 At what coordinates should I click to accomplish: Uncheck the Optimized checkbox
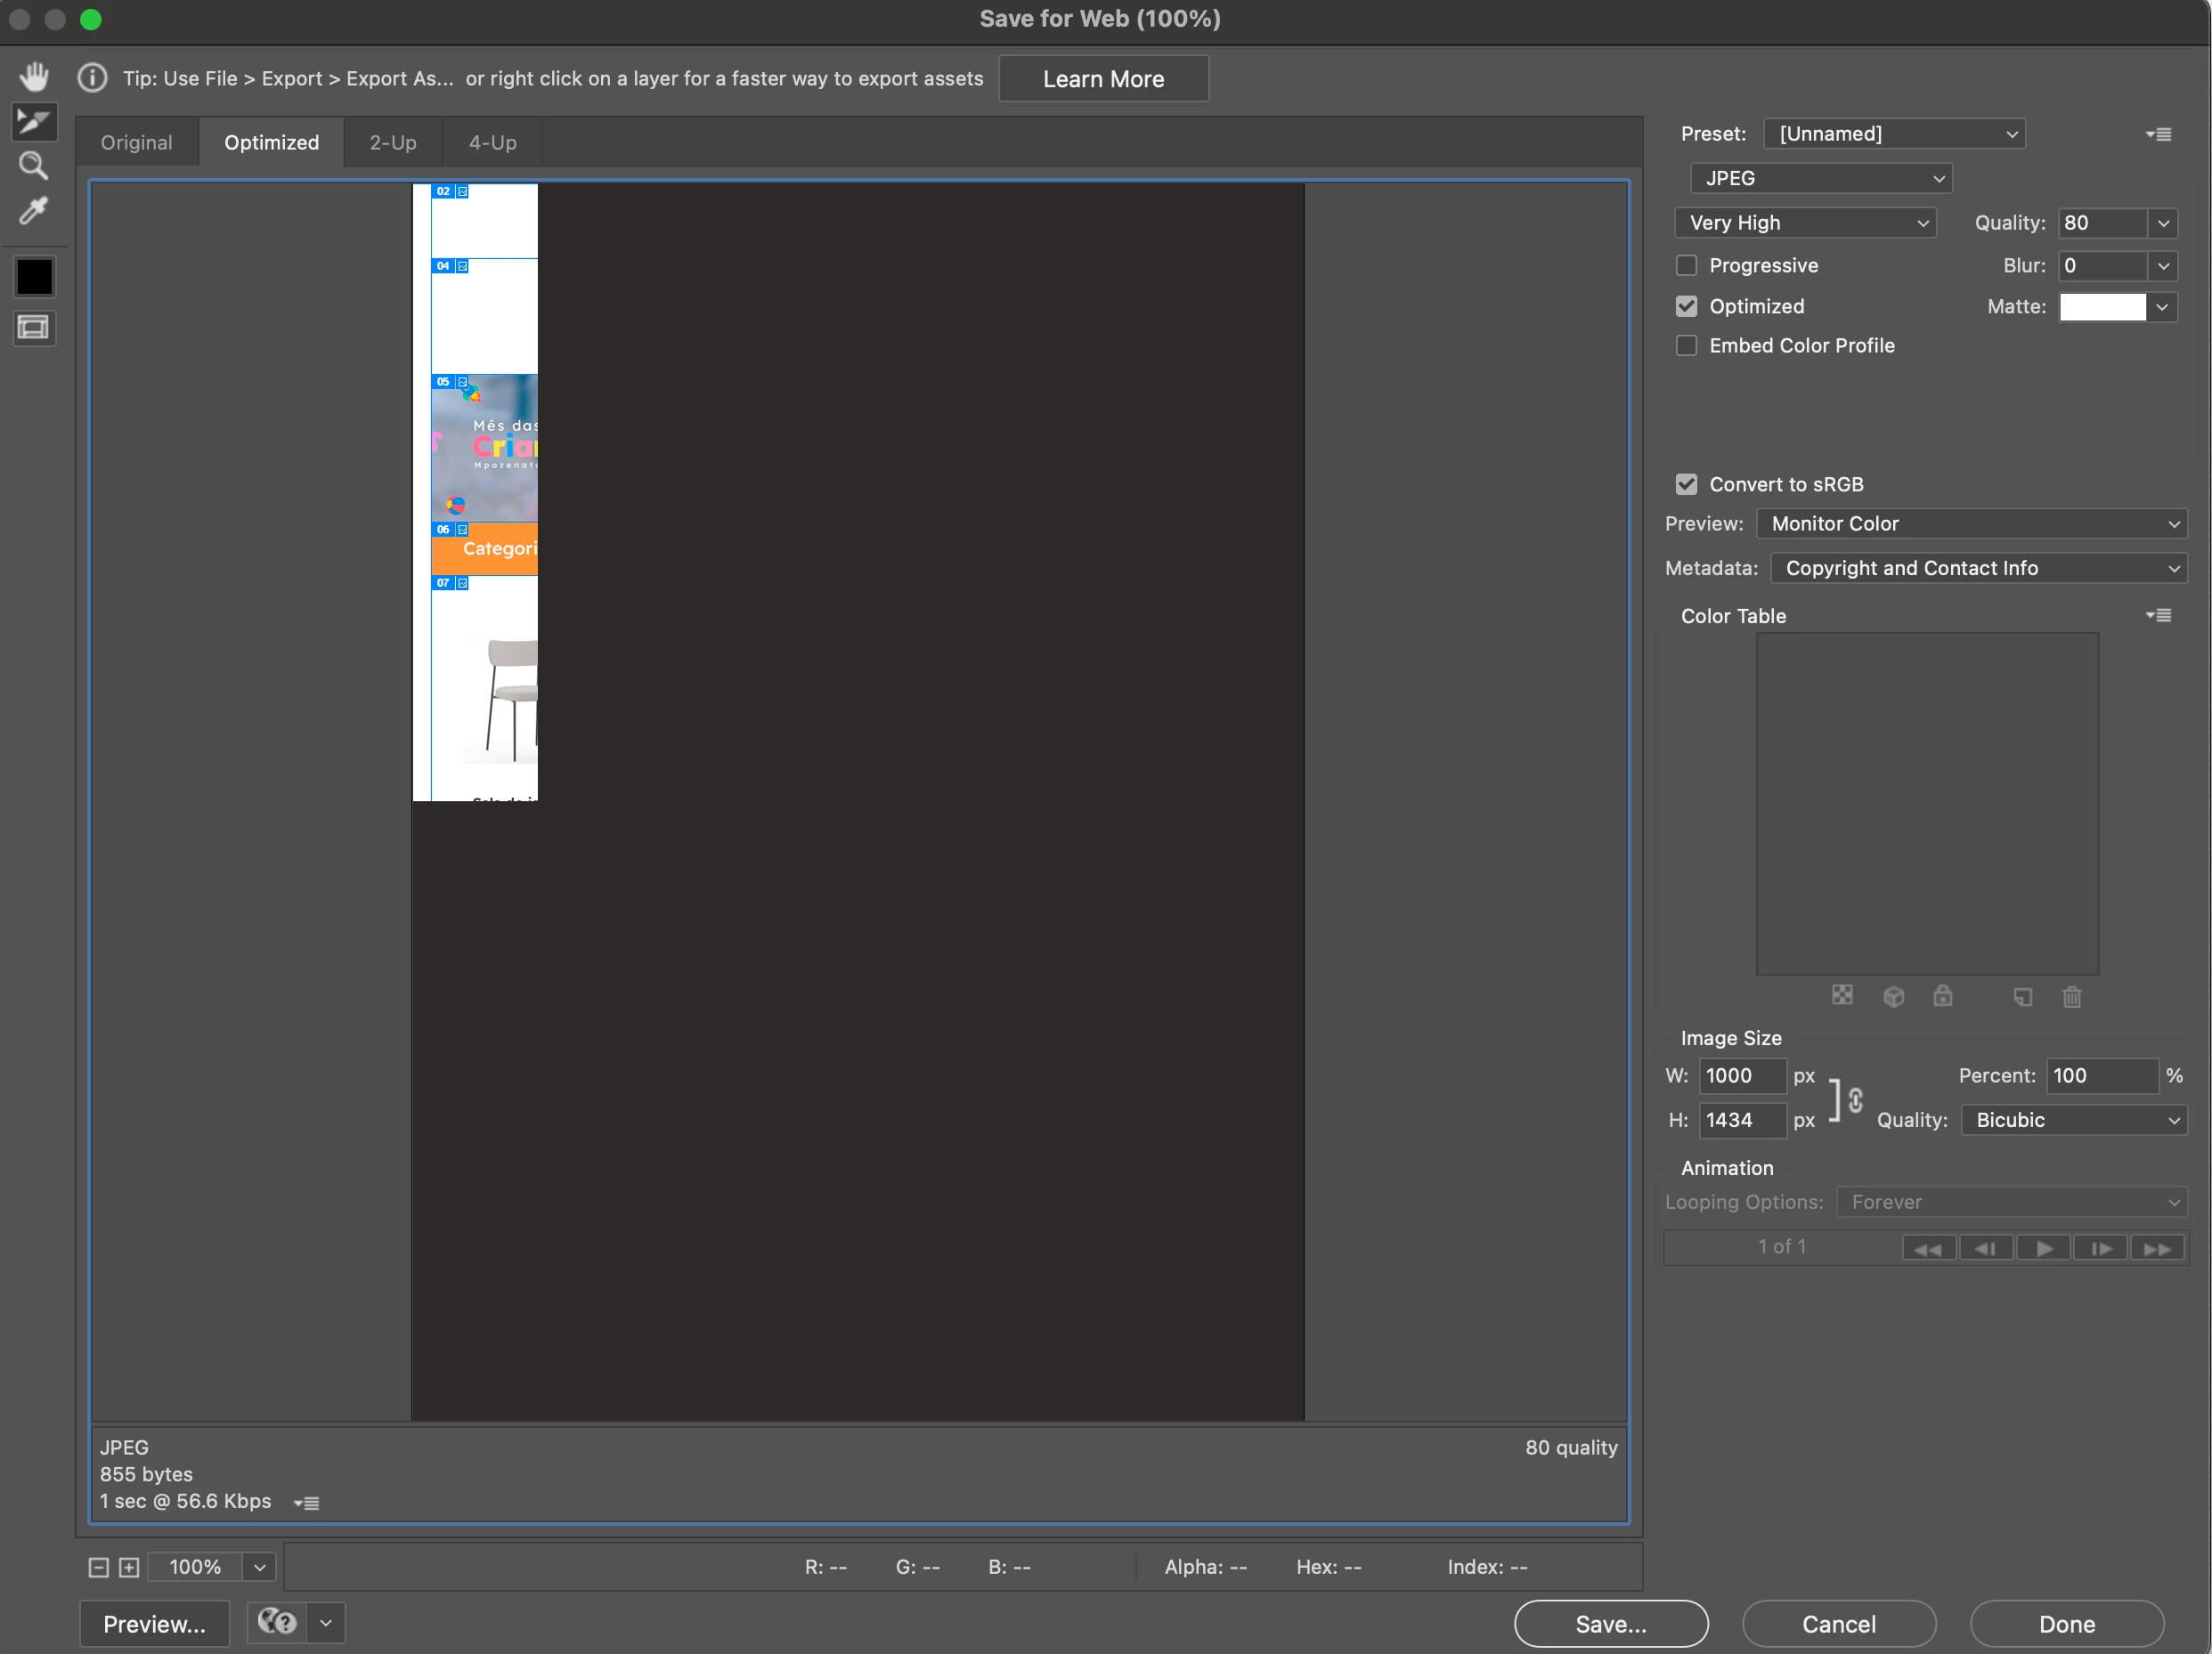1686,307
